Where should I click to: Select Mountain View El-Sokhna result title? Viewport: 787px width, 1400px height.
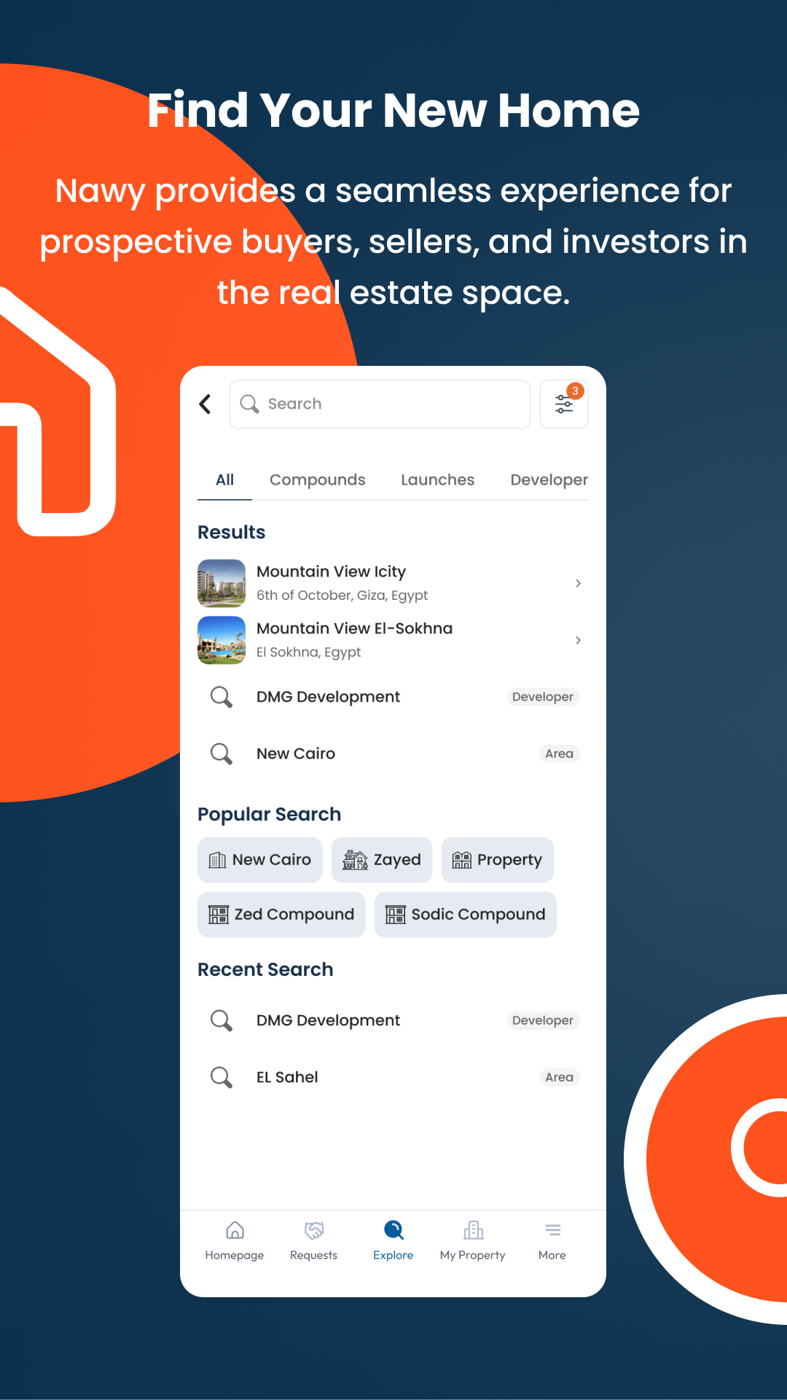pos(354,628)
